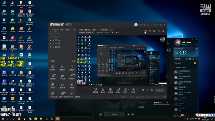Switch to the first highlighted scene tab
Screen dimensions: 215x121
[x=55, y=30]
